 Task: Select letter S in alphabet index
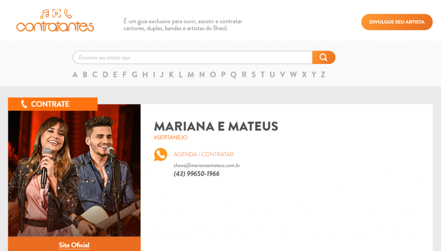[x=254, y=74]
